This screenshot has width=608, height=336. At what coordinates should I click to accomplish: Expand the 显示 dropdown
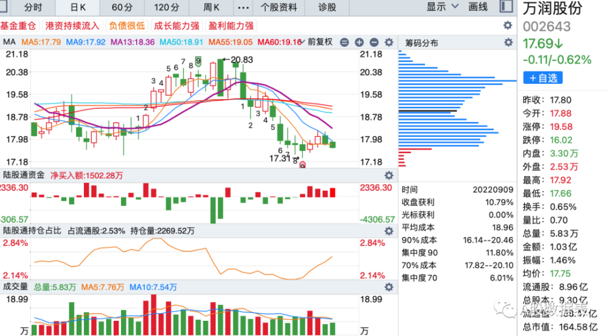(x=443, y=7)
